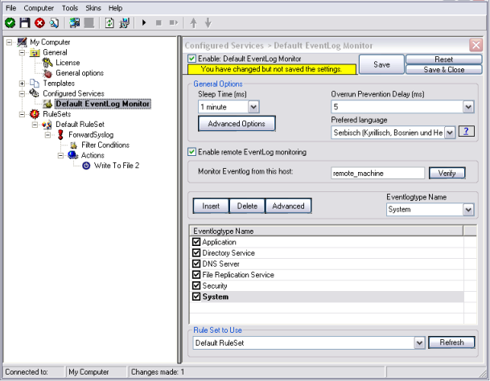Collapse the RuleSets tree node
This screenshot has width=490, height=381.
pos(23,114)
